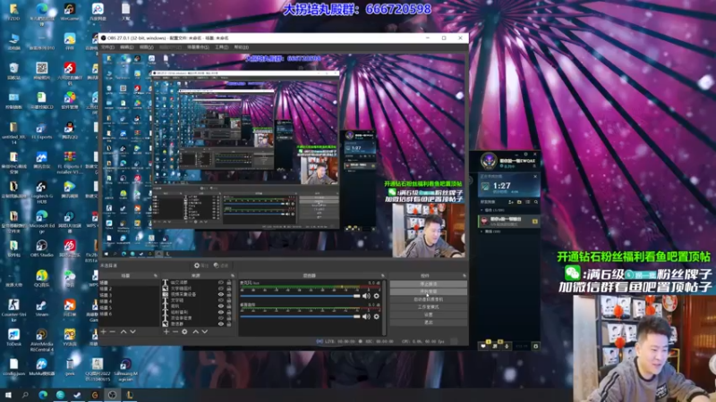
Task: Open the 文件(F) menu in OBS
Action: click(107, 47)
